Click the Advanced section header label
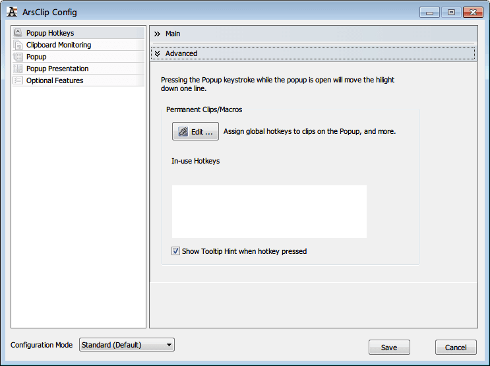490x366 pixels. pos(181,53)
